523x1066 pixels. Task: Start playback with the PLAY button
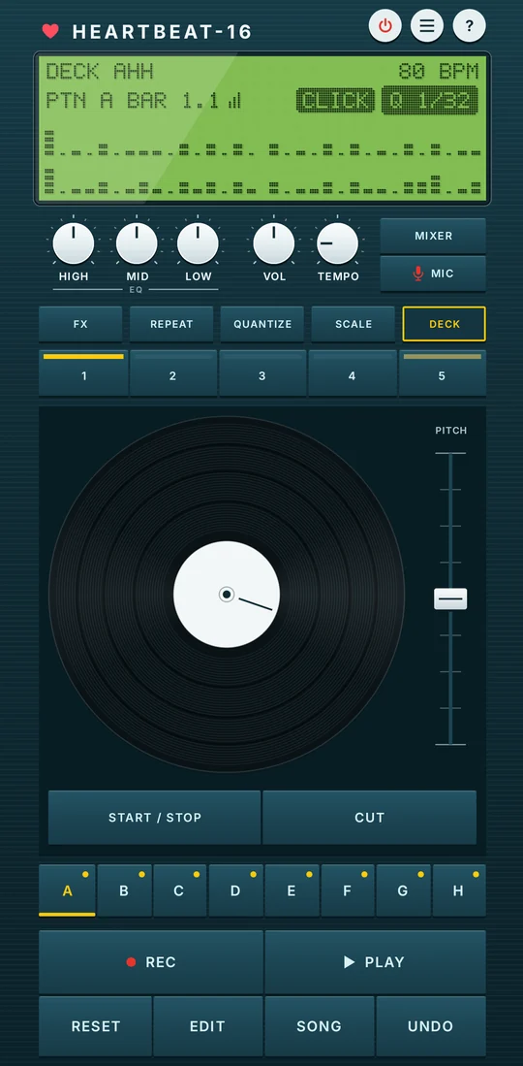pos(376,962)
